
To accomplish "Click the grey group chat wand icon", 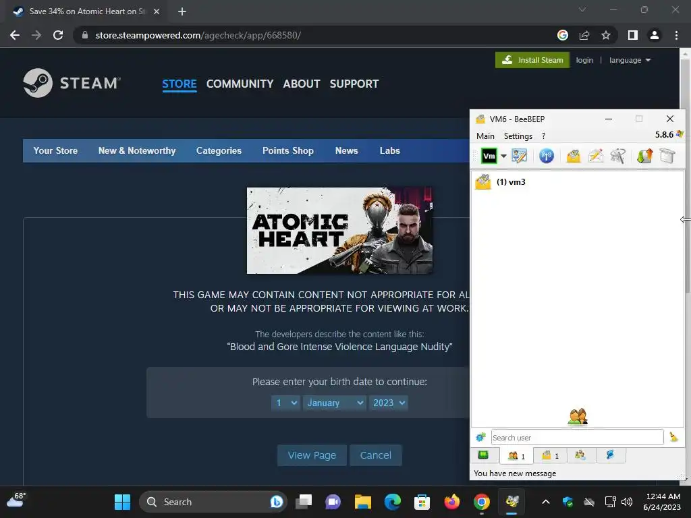I will (617, 156).
